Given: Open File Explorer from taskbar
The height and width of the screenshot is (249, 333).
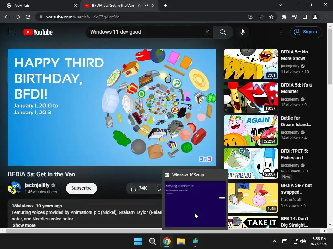Looking at the screenshot, I should (x=181, y=241).
